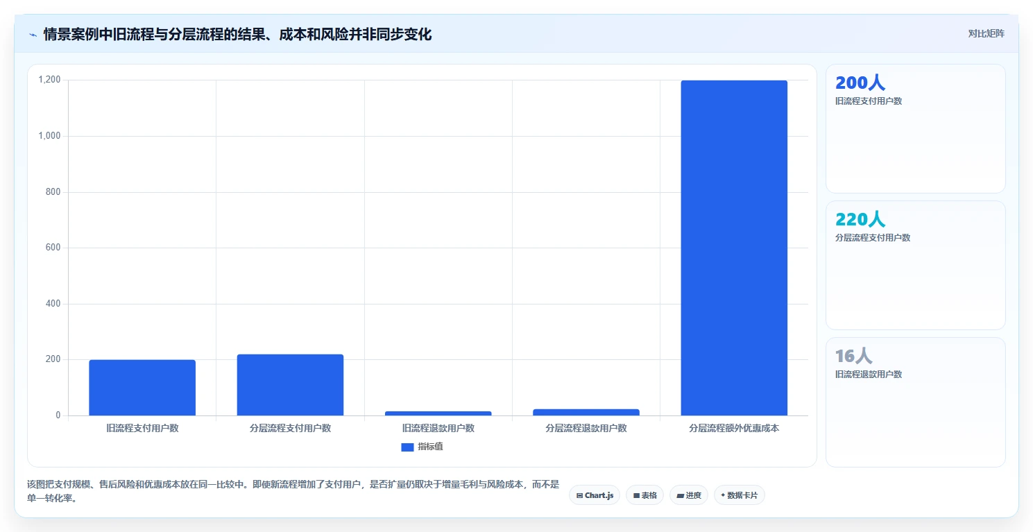The image size is (1033, 532).
Task: Click y-axis tick 400
Action: (x=54, y=304)
